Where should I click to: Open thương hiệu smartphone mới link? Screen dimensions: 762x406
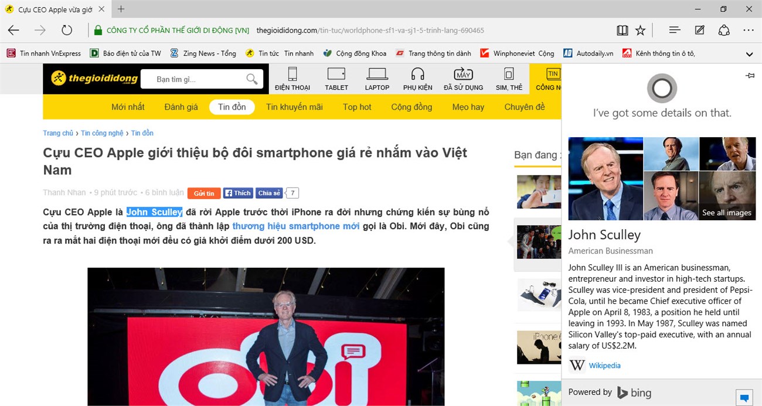[295, 226]
